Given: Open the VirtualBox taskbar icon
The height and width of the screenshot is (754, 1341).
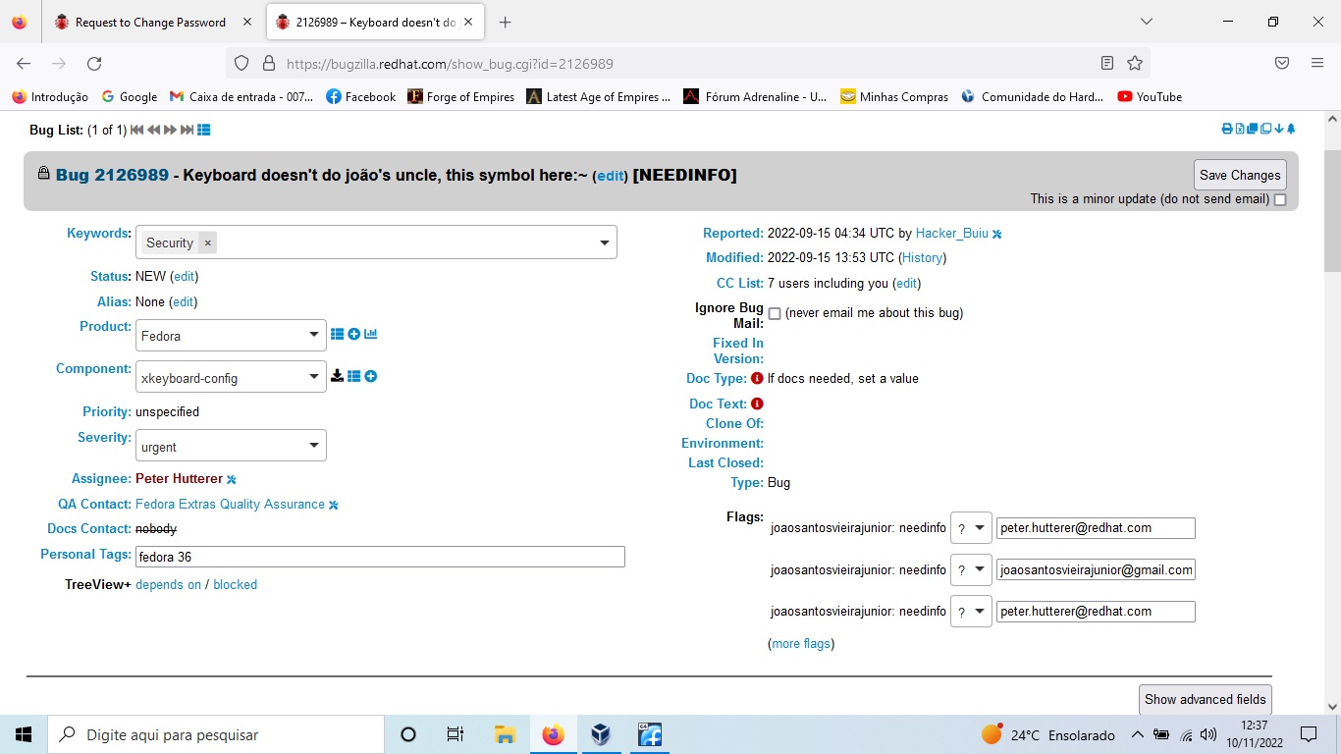Looking at the screenshot, I should [601, 734].
